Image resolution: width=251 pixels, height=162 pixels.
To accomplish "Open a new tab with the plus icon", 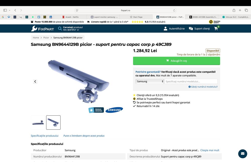I will (240, 10).
